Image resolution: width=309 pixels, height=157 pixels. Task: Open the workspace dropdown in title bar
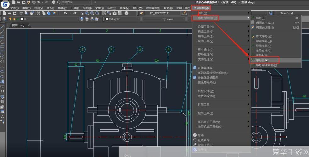pos(76,2)
